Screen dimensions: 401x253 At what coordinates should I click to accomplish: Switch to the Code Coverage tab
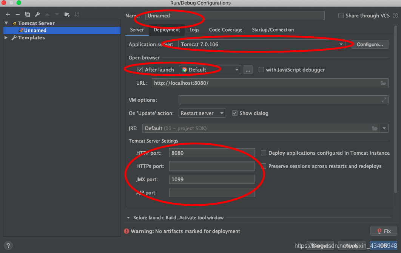click(225, 30)
